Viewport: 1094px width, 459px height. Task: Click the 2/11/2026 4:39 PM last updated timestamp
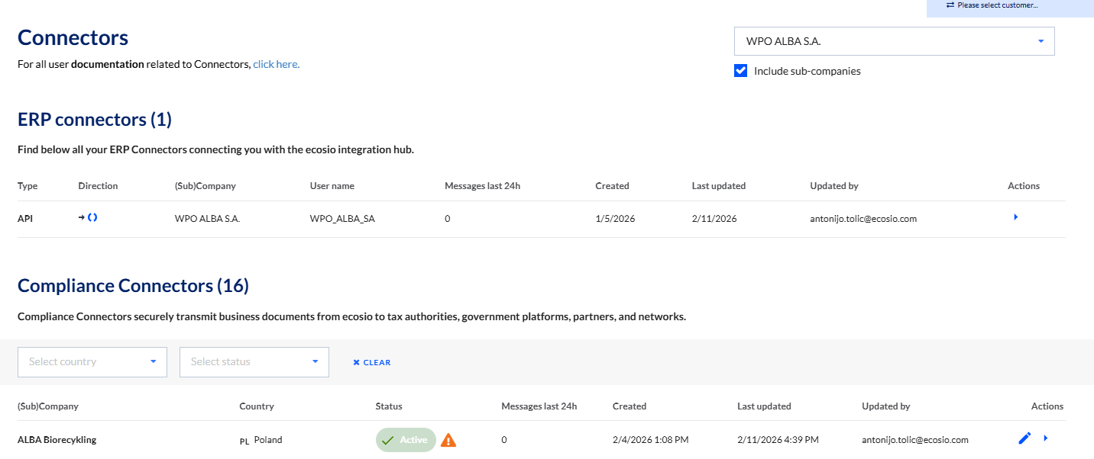[x=778, y=440]
